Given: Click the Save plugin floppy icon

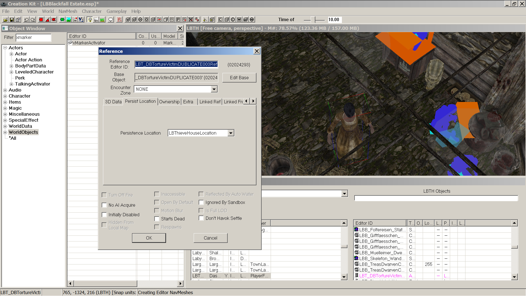Looking at the screenshot, I should tap(12, 20).
